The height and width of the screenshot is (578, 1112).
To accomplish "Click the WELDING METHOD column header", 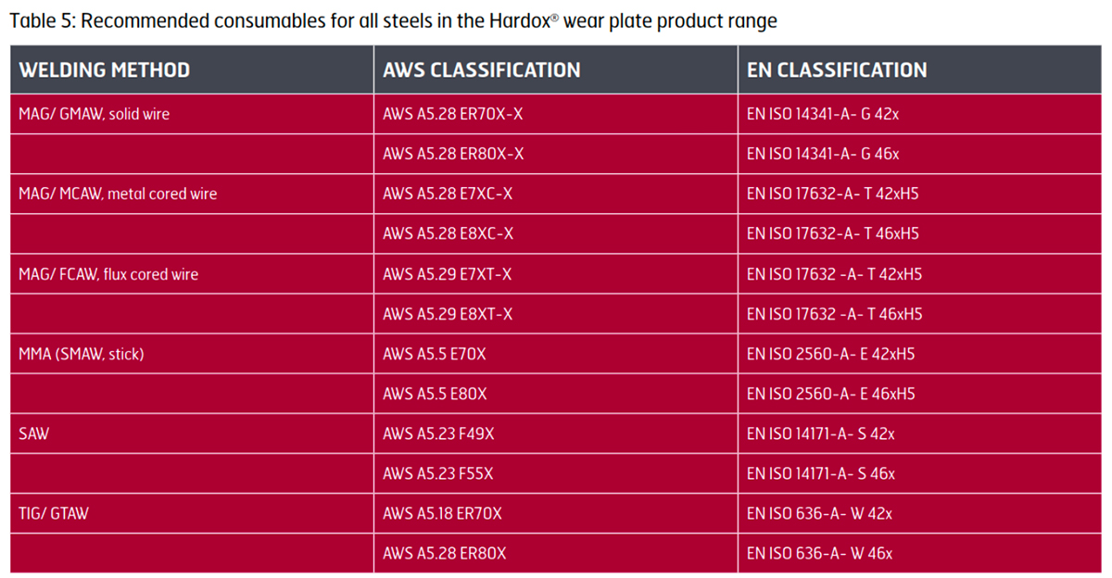I will [105, 70].
